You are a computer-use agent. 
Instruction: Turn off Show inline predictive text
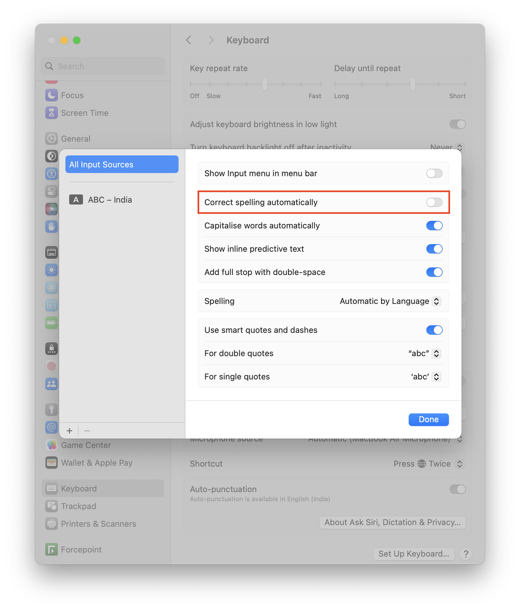point(434,249)
